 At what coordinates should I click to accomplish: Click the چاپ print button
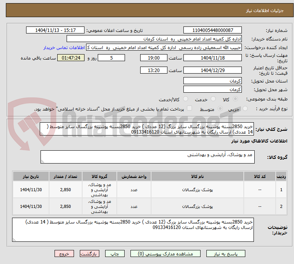pos(115,254)
